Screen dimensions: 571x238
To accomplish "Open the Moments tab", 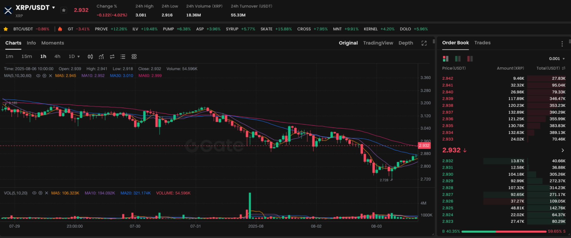I will 53,43.
